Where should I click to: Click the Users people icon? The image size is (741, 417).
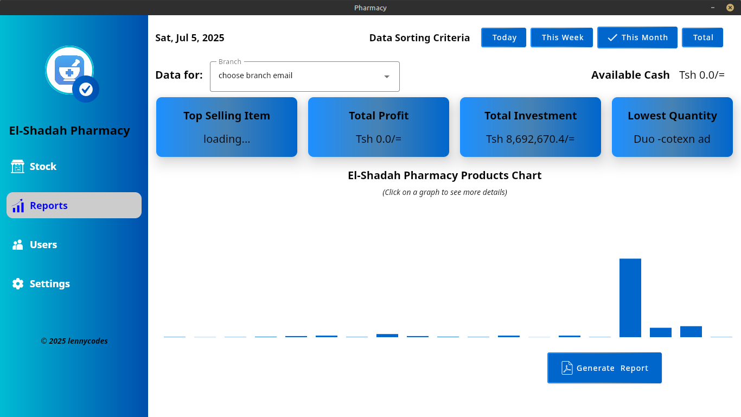coord(18,245)
